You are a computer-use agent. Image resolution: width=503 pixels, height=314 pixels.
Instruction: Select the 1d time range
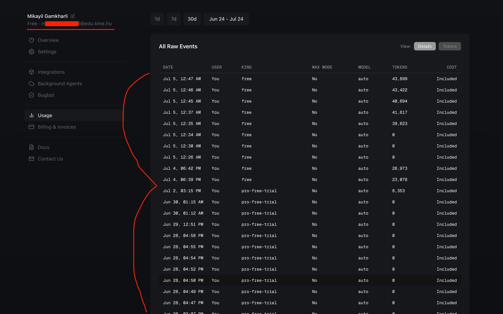(157, 19)
